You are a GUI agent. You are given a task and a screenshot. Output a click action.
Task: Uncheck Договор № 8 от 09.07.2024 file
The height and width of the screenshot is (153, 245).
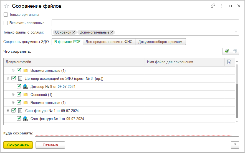click(x=19, y=86)
